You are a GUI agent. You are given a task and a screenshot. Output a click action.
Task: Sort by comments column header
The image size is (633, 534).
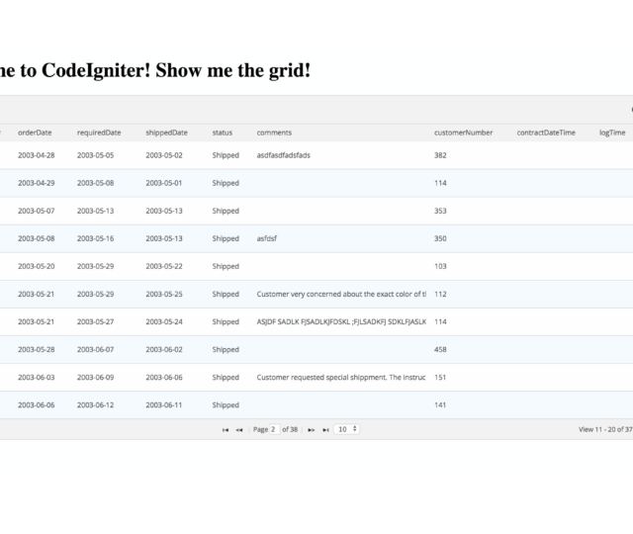(x=274, y=133)
